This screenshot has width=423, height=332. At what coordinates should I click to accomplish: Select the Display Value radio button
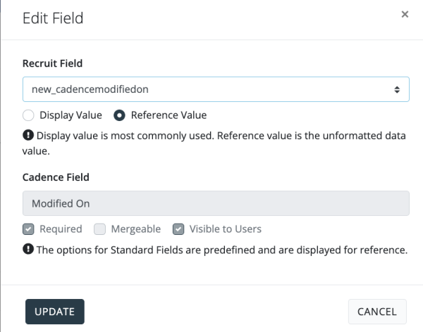point(28,115)
